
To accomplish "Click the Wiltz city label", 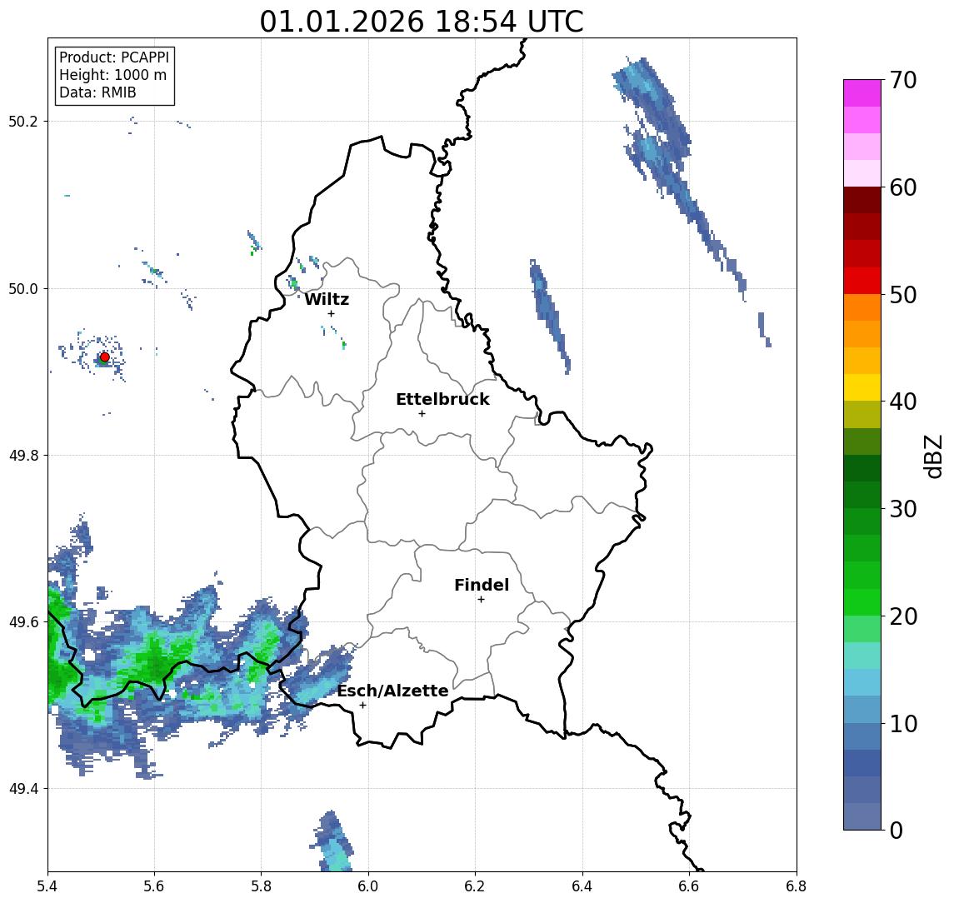I will tap(327, 299).
